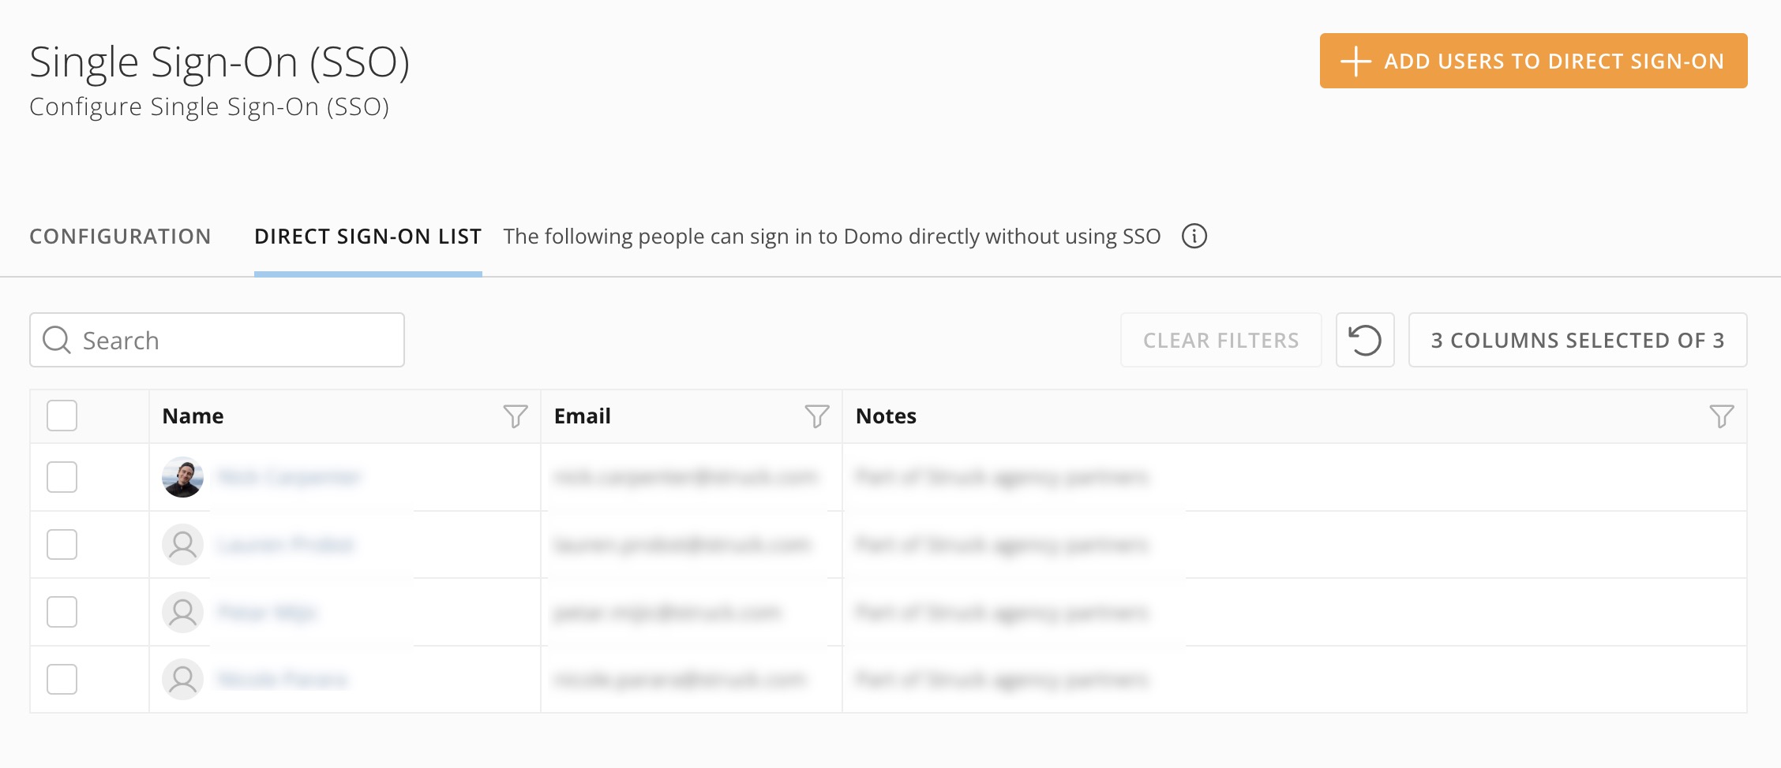Check the last user row checkbox
The image size is (1781, 768).
click(x=62, y=680)
